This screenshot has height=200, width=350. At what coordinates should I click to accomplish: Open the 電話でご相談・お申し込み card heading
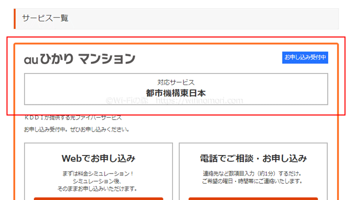point(253,158)
